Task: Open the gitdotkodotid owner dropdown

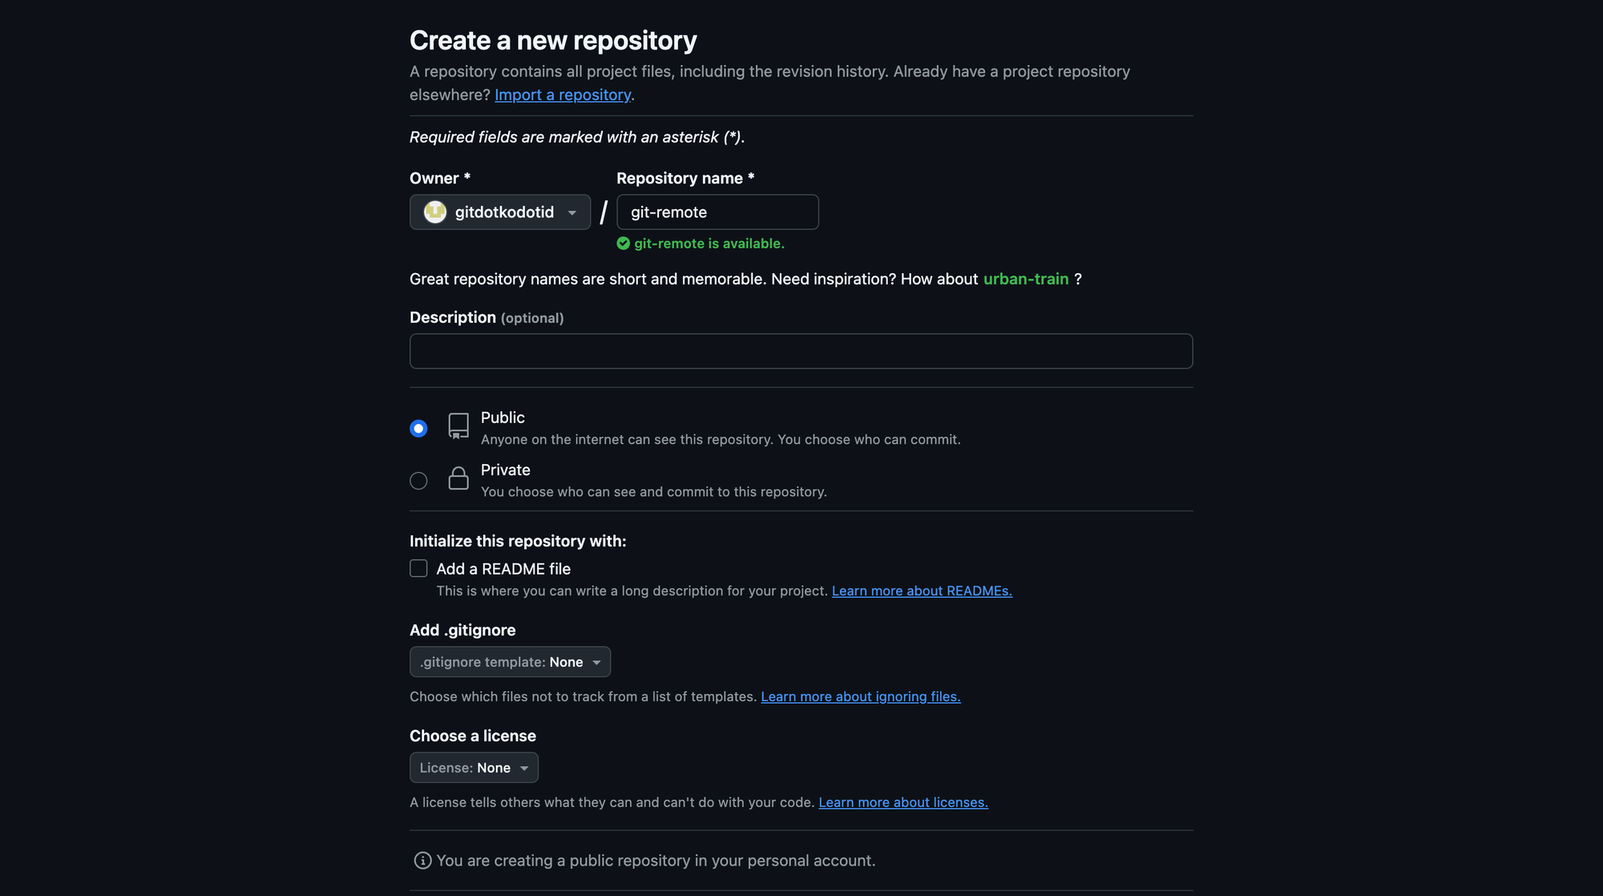Action: [x=500, y=212]
